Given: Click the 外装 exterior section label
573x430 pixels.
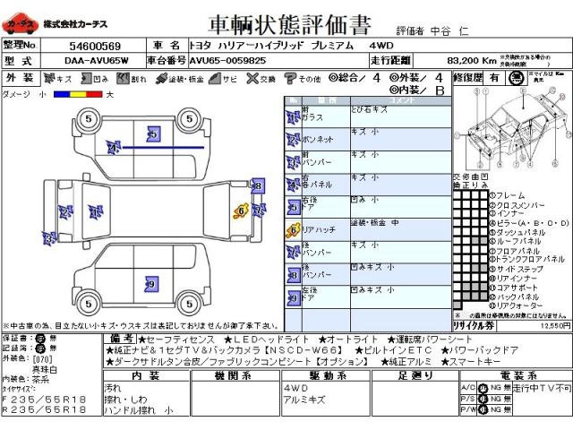Looking at the screenshot, I should 20,78.
